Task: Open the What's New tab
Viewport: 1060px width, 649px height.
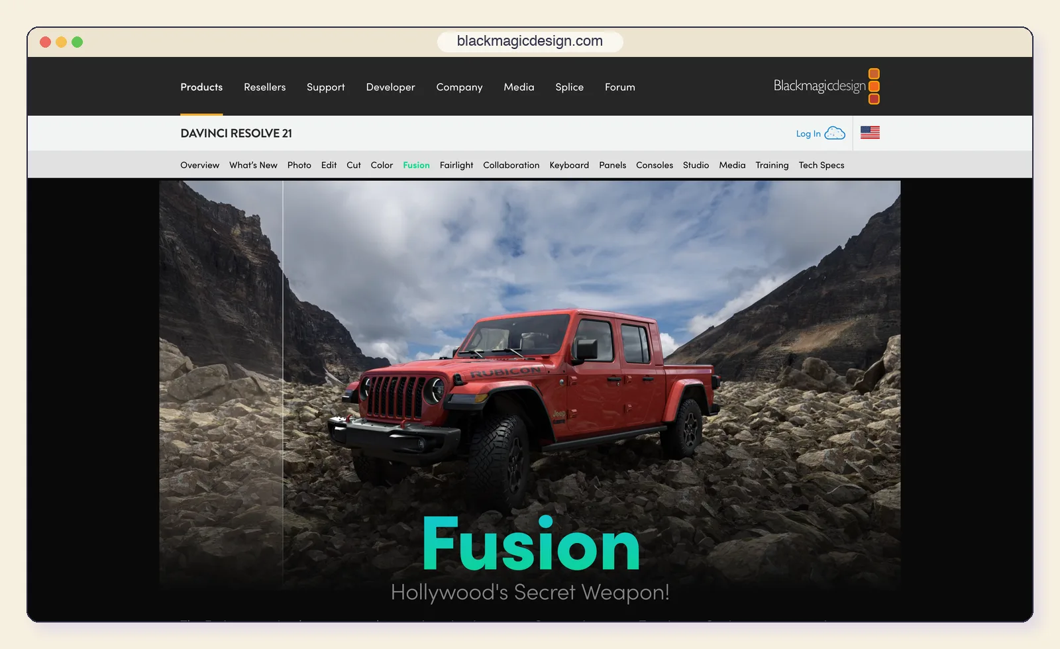Action: pos(253,165)
